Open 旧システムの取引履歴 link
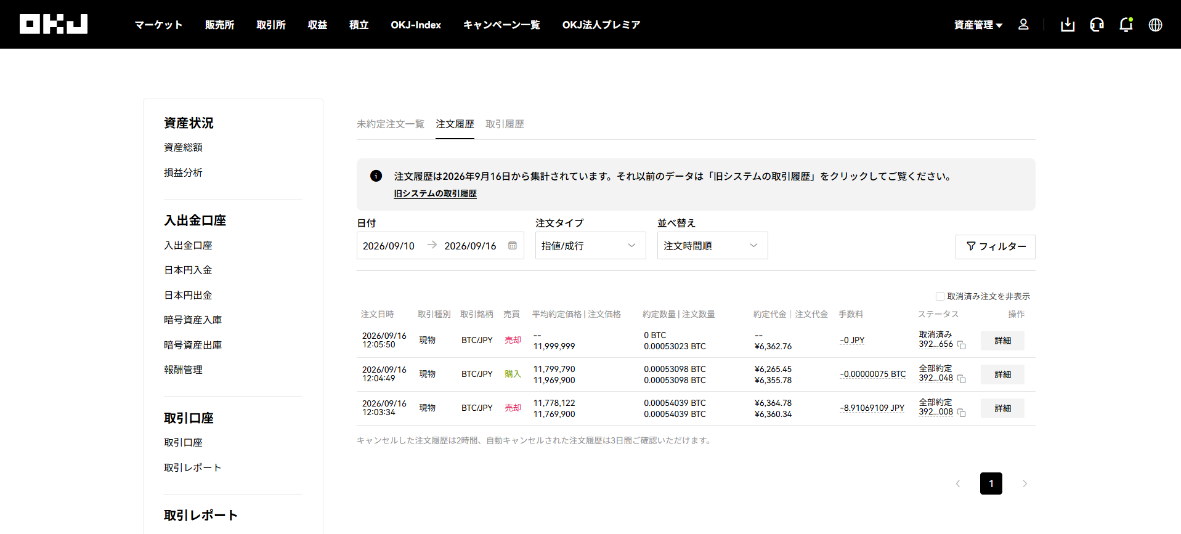This screenshot has width=1181, height=534. [436, 193]
